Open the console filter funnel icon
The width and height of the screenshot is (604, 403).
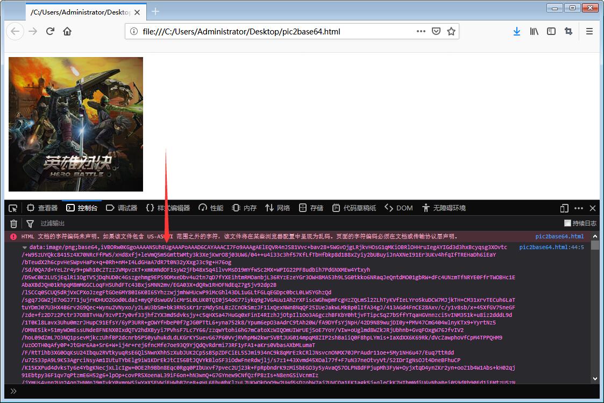coord(30,223)
